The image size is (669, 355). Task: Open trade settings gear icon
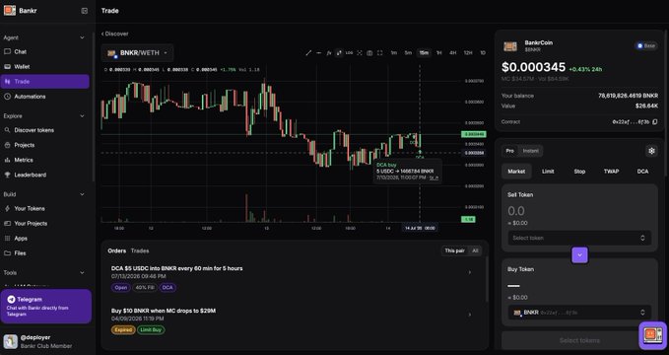651,151
